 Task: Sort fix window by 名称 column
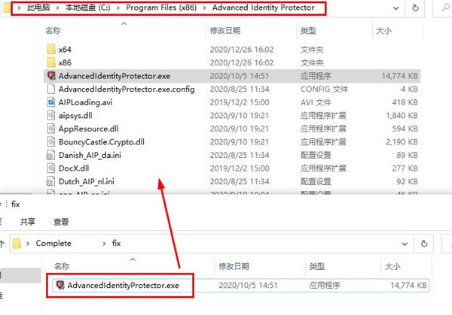pos(62,266)
